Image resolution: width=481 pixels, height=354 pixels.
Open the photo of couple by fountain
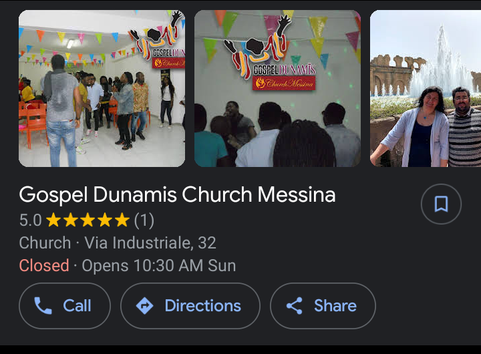[x=426, y=89]
